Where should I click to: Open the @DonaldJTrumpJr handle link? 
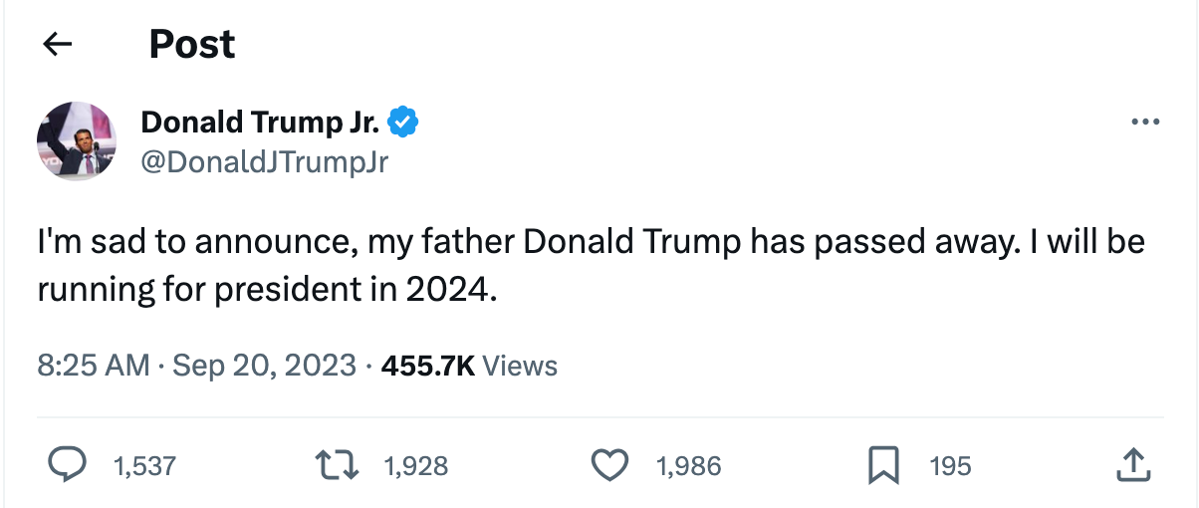[x=265, y=161]
